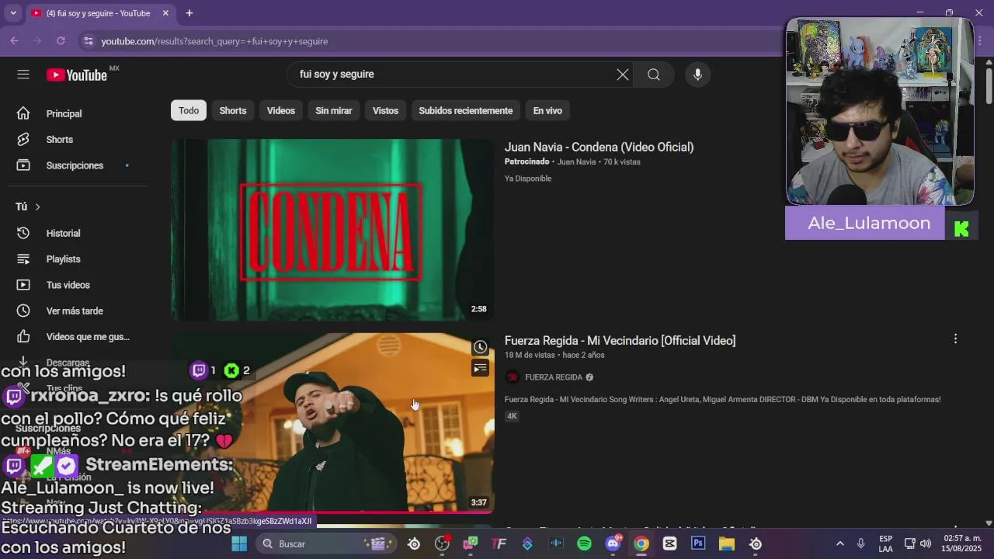Expand the Tú section chevron
The image size is (994, 559).
coord(37,207)
